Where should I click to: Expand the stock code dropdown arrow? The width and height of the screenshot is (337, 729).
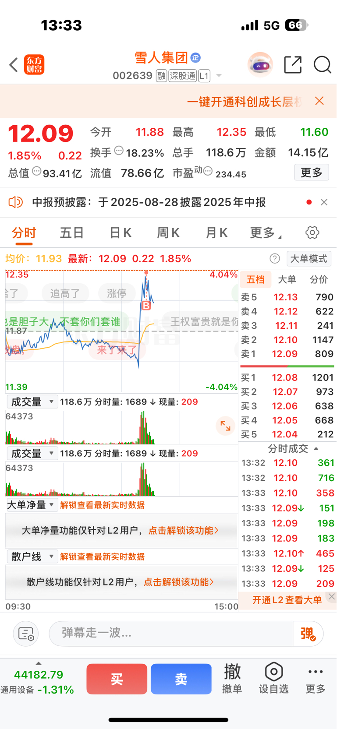pos(219,76)
